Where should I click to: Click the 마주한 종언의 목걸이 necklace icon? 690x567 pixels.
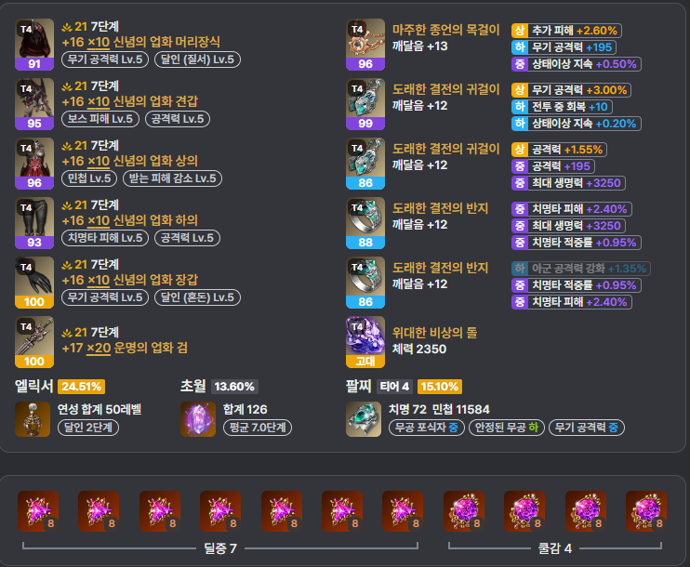coord(365,45)
